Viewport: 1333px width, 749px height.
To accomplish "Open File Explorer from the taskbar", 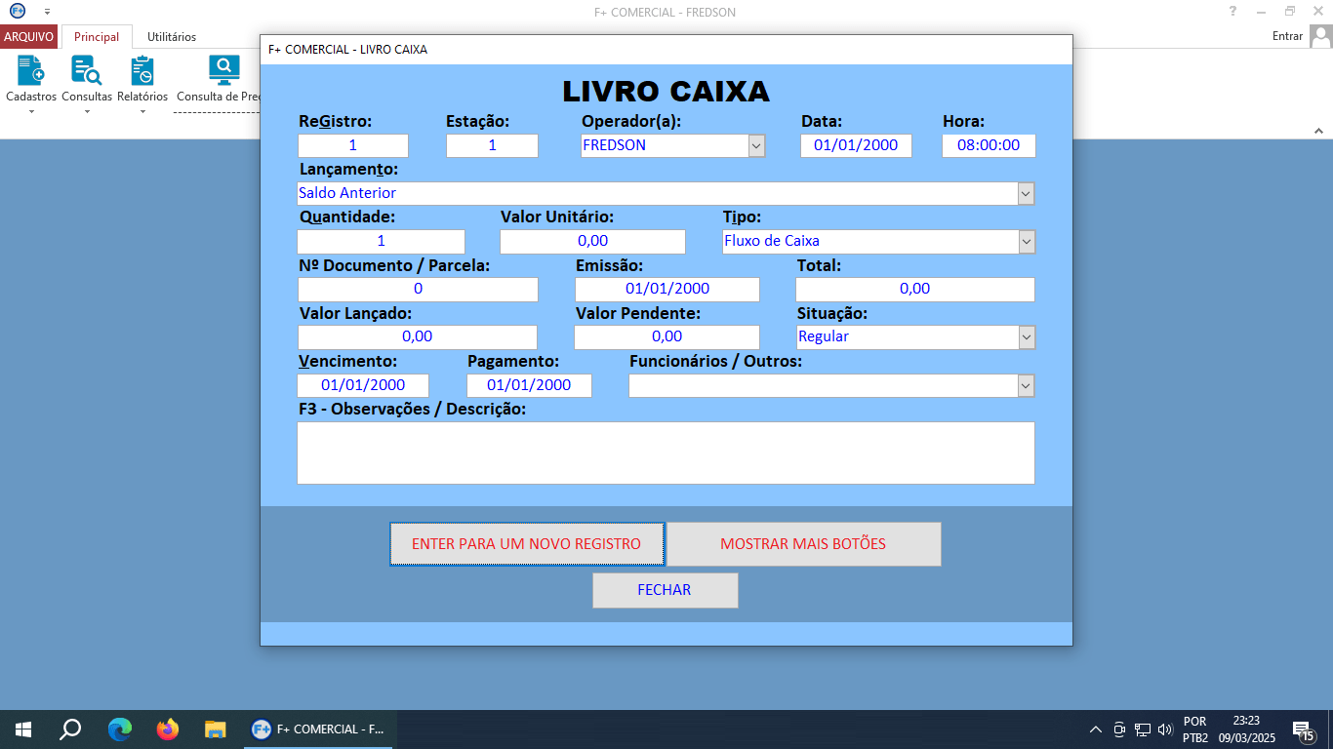I will (216, 729).
